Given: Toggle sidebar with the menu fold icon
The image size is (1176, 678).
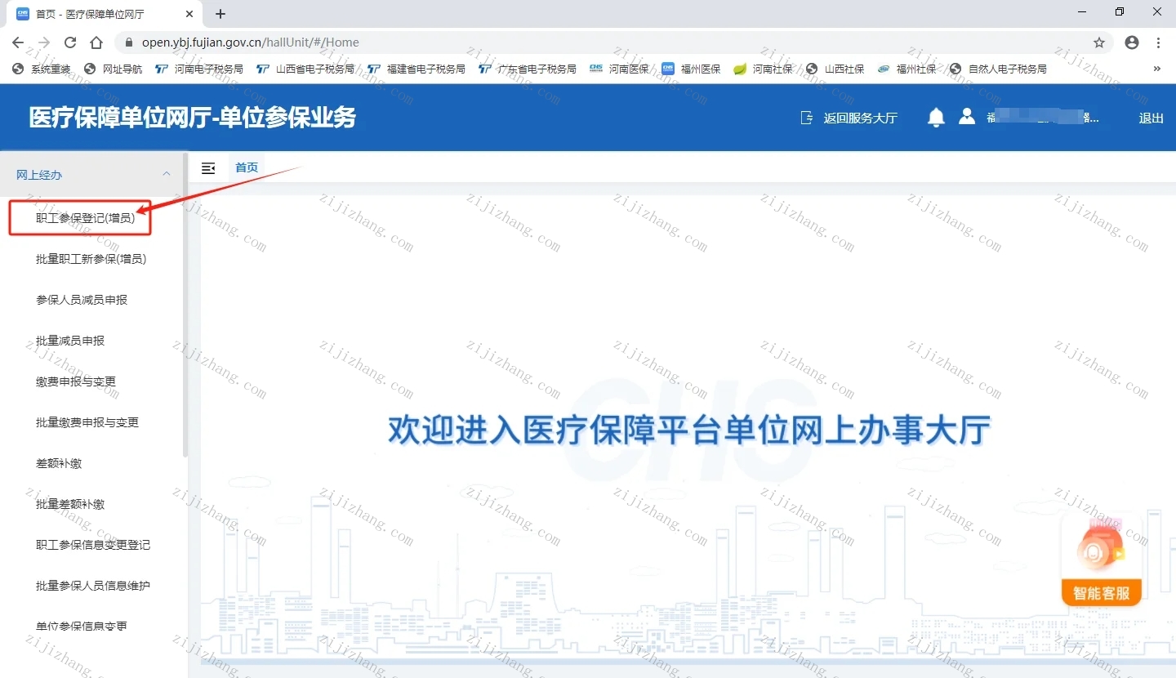Looking at the screenshot, I should pyautogui.click(x=208, y=167).
